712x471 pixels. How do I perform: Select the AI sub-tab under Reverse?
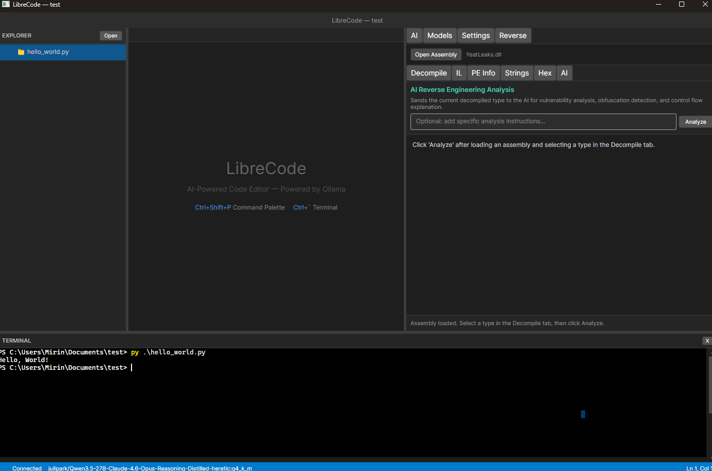[x=565, y=73]
